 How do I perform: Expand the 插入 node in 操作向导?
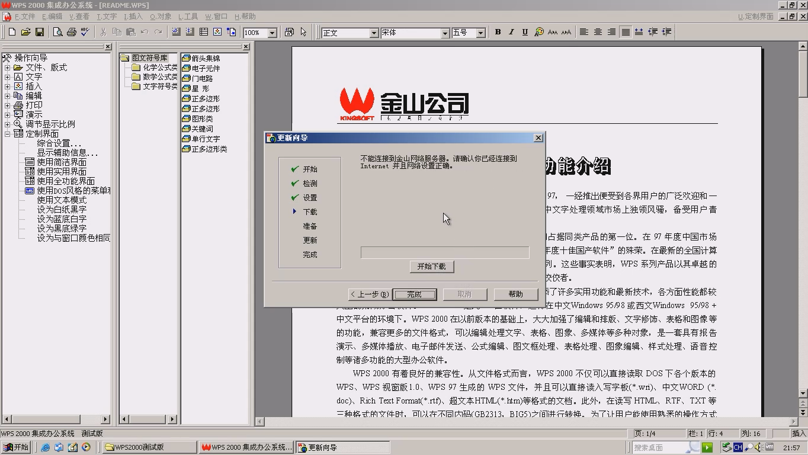(x=7, y=86)
